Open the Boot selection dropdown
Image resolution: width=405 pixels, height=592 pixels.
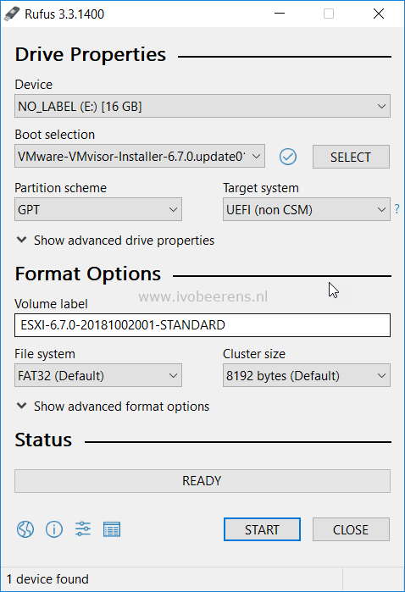[x=140, y=156]
